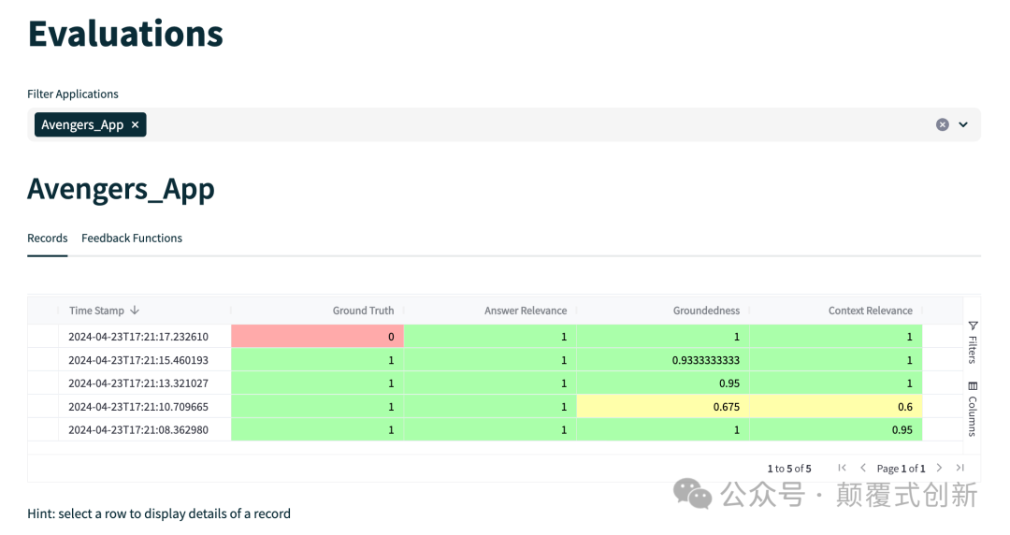Open the Columns side panel
Screen dimensions: 1010x535
[x=973, y=410]
